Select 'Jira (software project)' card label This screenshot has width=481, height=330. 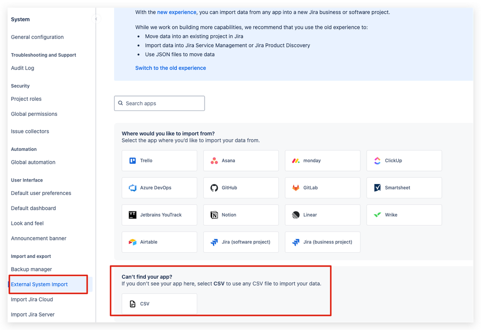click(246, 242)
